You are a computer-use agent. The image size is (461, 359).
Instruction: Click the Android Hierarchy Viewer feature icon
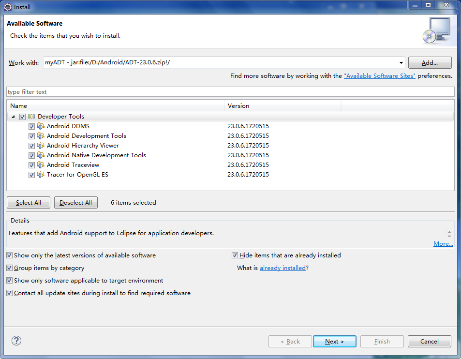[41, 146]
